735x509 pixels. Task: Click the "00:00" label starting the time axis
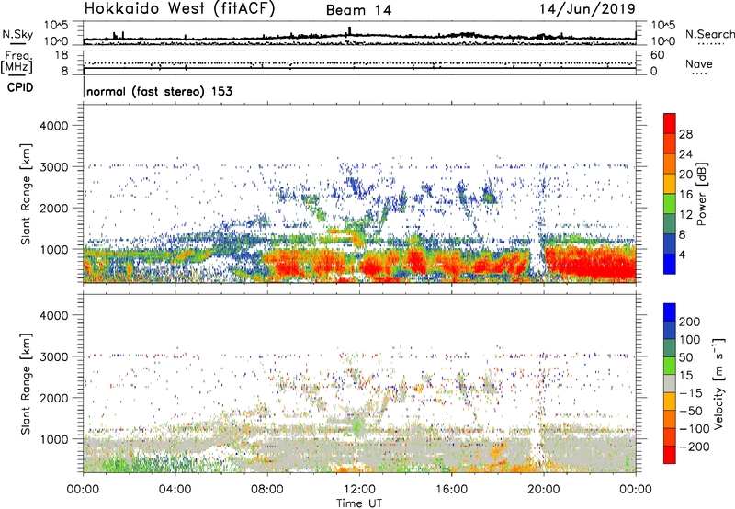coord(83,490)
